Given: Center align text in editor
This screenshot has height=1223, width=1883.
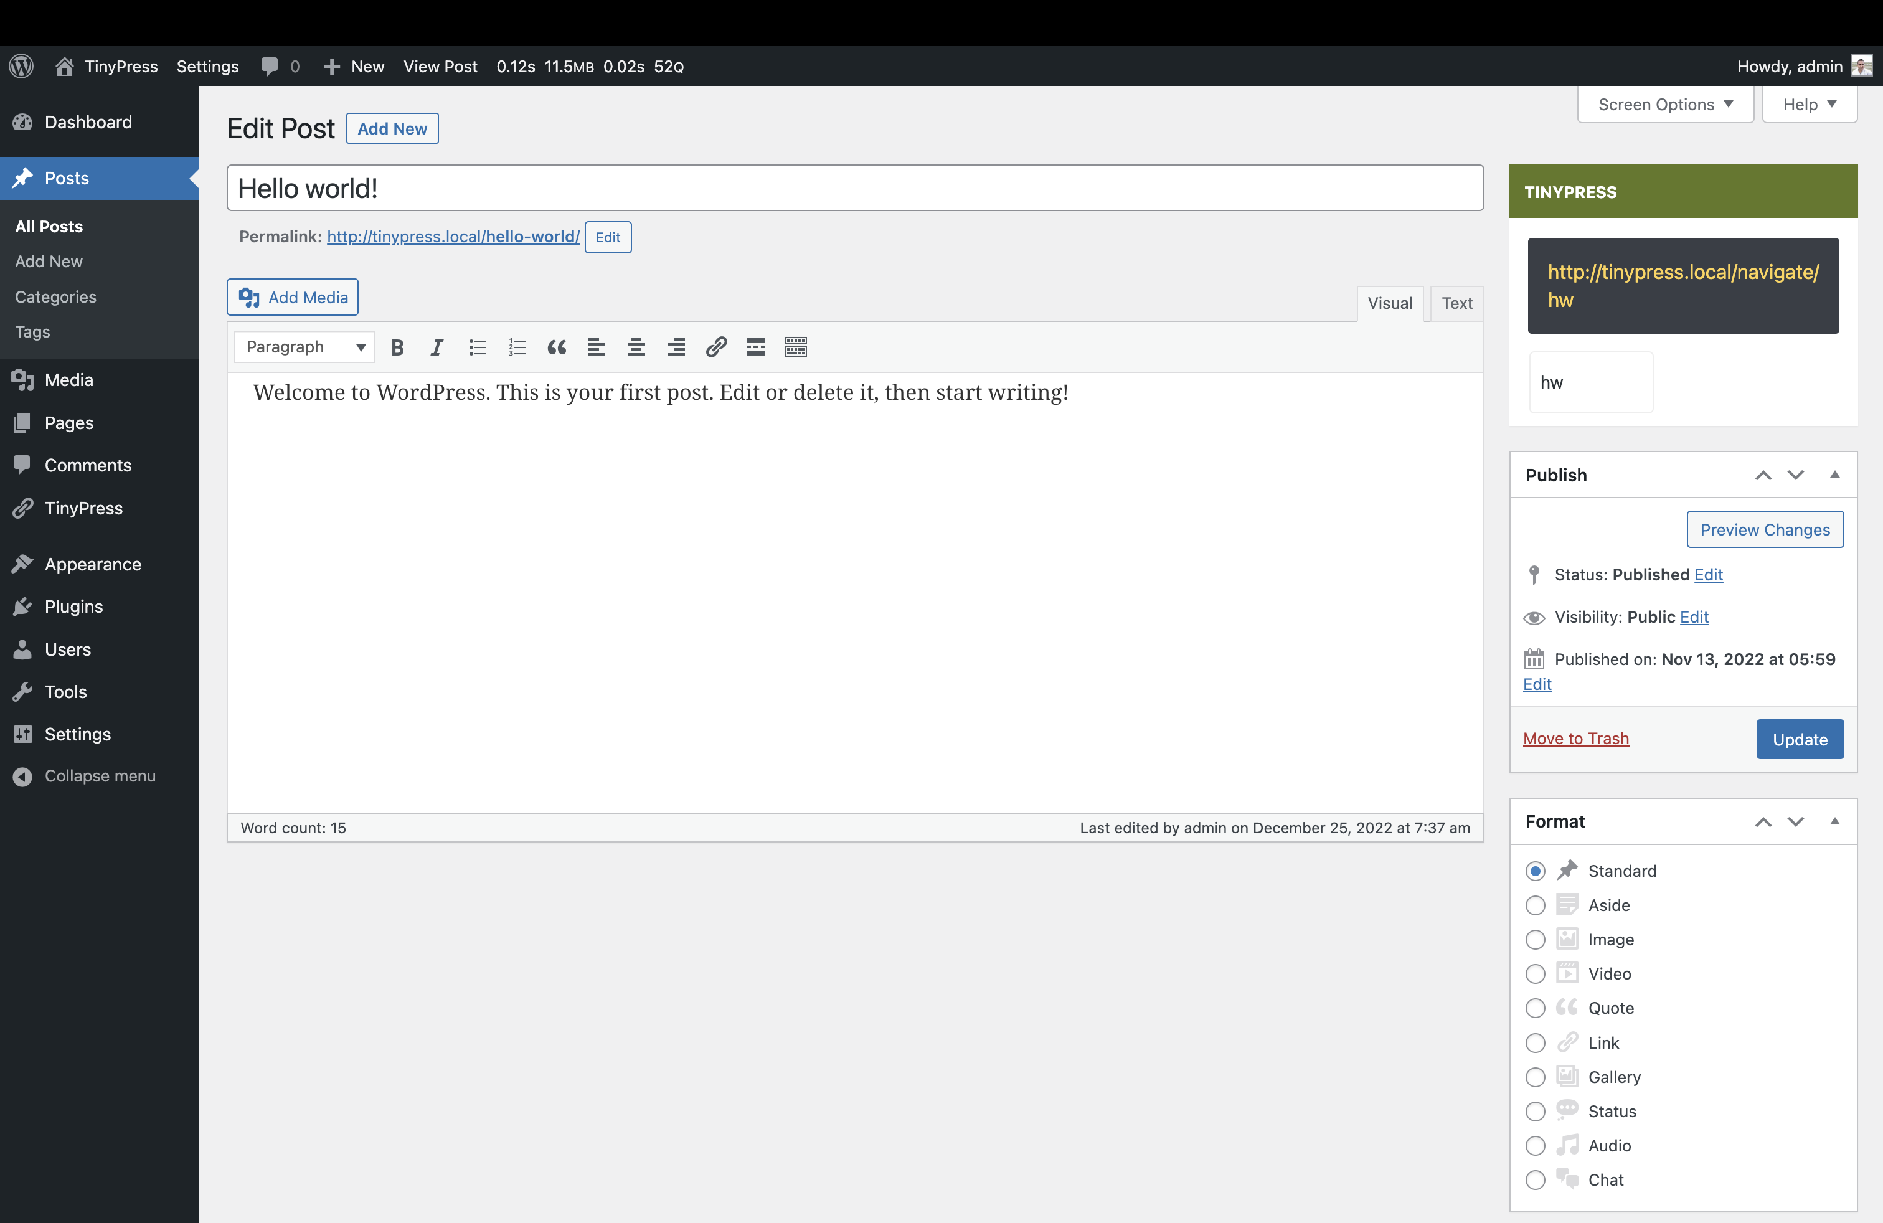Looking at the screenshot, I should pyautogui.click(x=636, y=347).
